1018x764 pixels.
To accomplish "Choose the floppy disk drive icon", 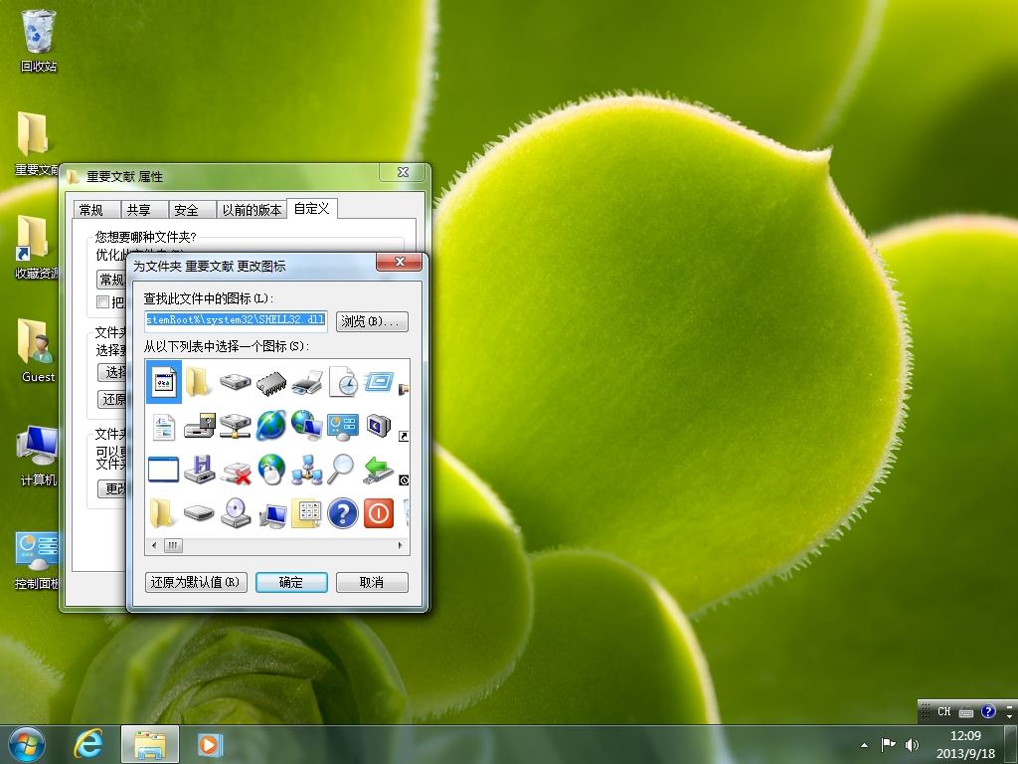I will (x=199, y=469).
